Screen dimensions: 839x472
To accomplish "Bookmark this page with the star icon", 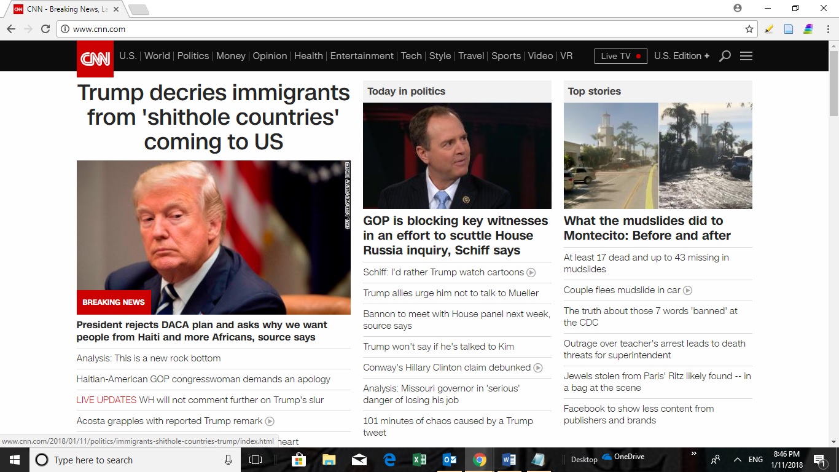I will click(x=749, y=29).
